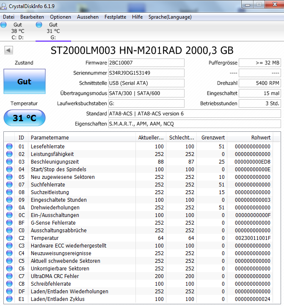Click the Aktueller... column header
The height and width of the screenshot is (306, 284).
click(151, 138)
